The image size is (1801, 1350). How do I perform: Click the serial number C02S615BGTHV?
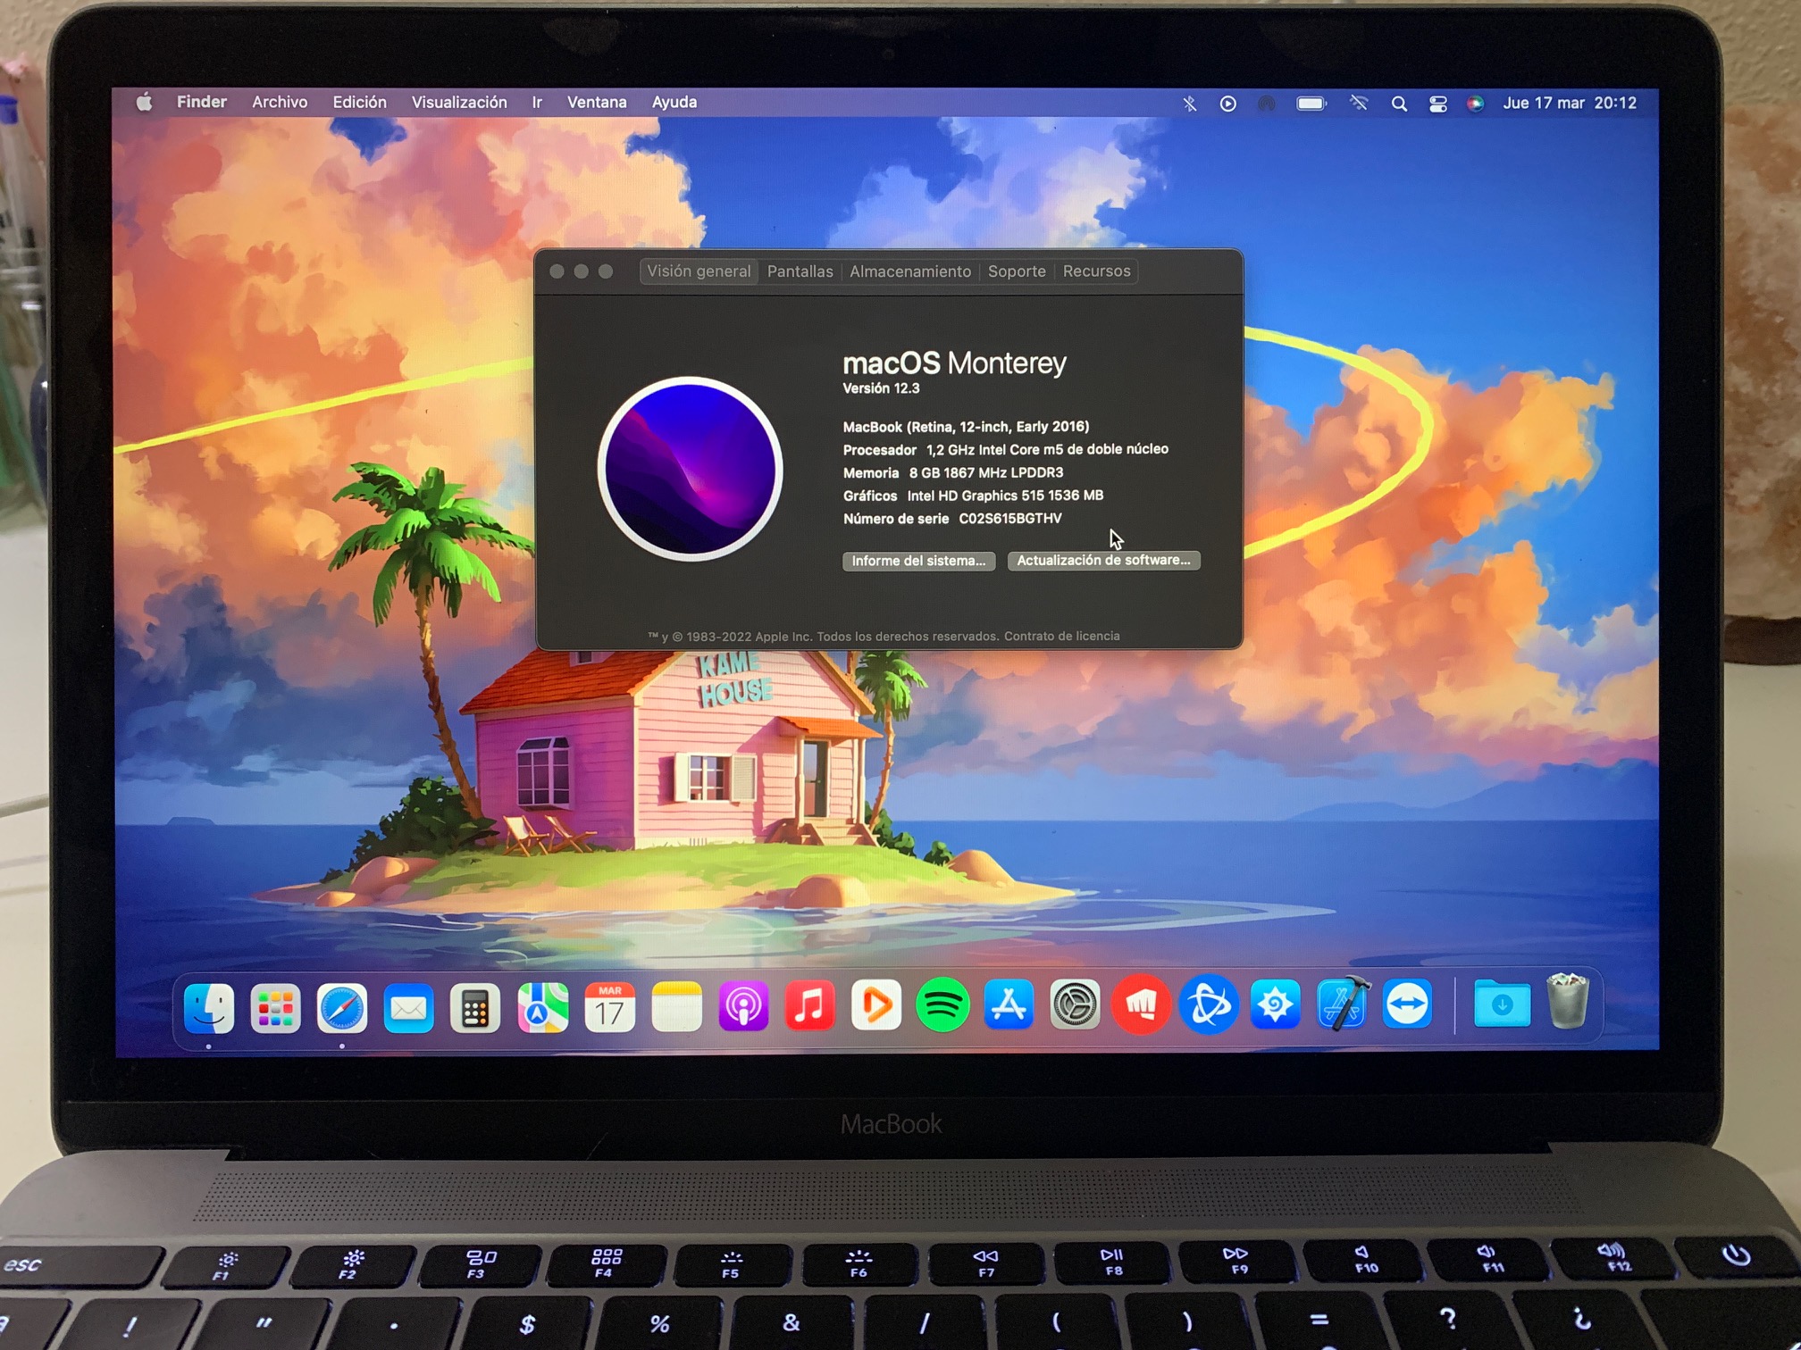point(1009,519)
